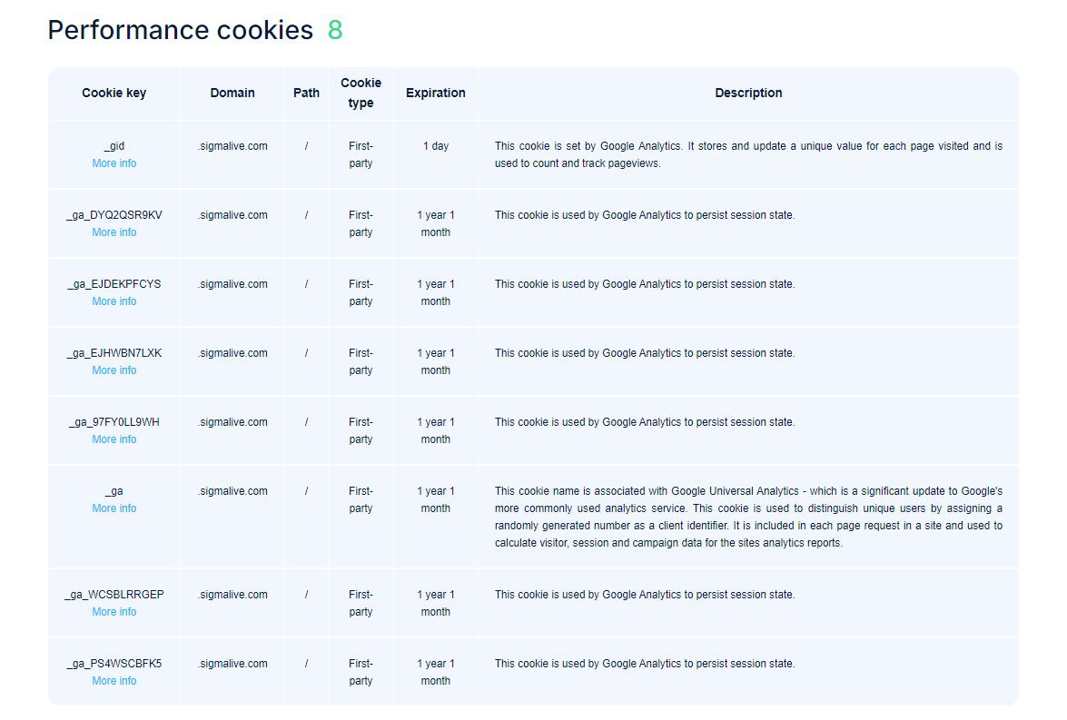Show More info under _ga_PS4WSCBFK5
This screenshot has height=720, width=1067.
pos(114,681)
